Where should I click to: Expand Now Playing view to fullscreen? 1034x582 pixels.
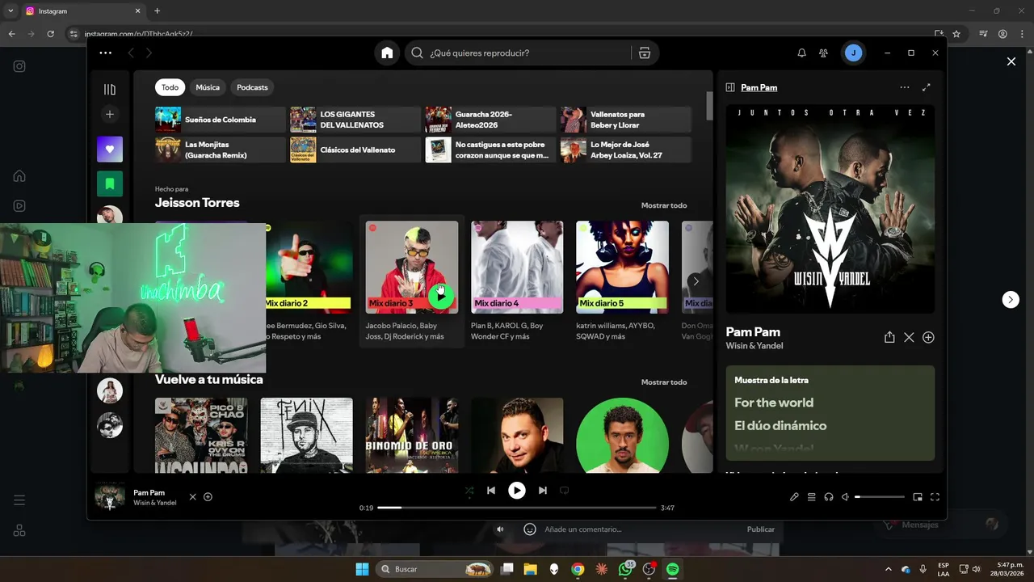pyautogui.click(x=927, y=87)
